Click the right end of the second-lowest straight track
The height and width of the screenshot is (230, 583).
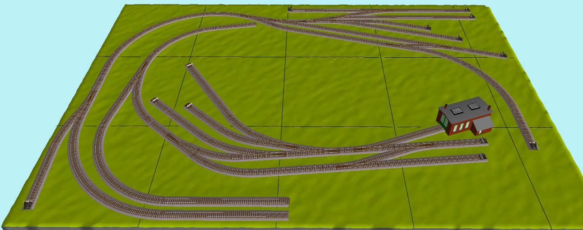[x=286, y=201]
